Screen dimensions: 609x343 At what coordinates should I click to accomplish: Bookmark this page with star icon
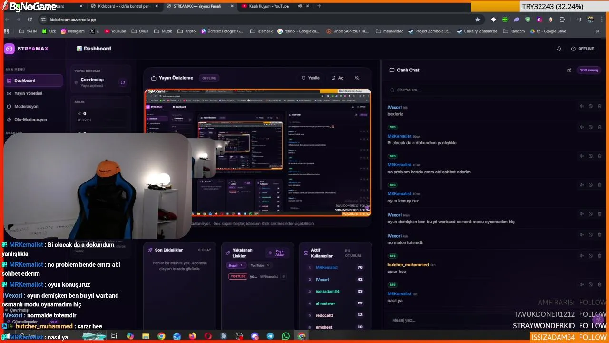coord(478,20)
